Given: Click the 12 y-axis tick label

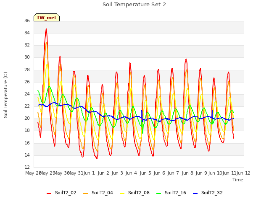Looking at the screenshot, I should coord(27,167).
